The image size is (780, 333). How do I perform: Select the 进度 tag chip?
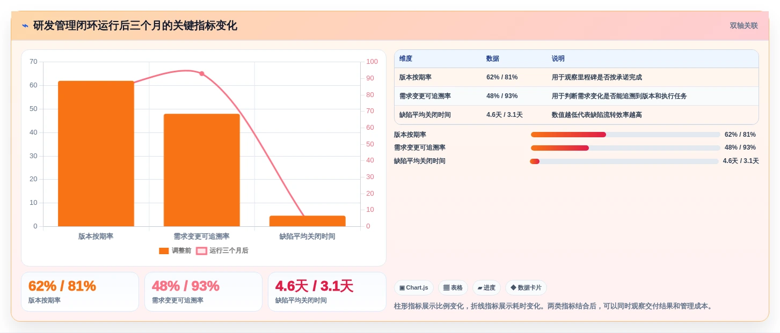coord(486,288)
